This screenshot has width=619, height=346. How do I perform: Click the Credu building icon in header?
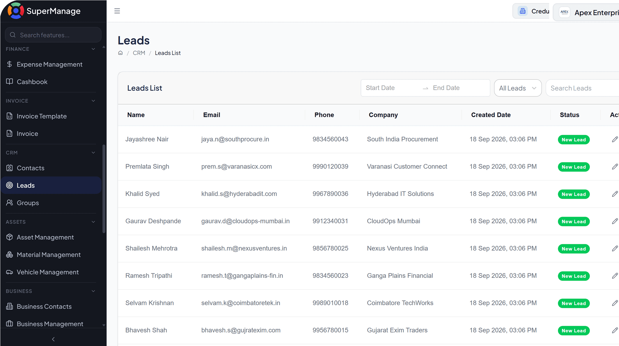click(x=523, y=11)
